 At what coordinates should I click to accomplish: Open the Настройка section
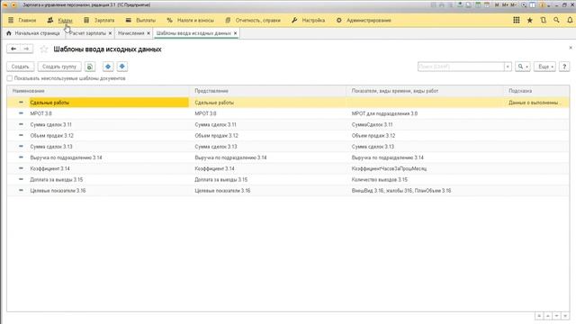point(313,20)
